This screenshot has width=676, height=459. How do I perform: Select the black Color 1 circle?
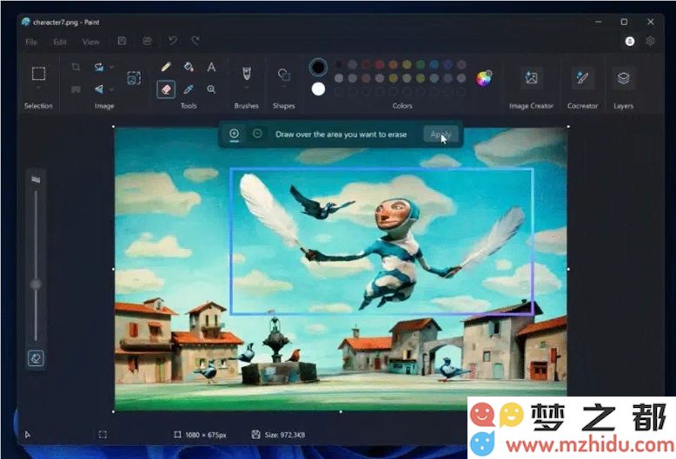point(318,67)
